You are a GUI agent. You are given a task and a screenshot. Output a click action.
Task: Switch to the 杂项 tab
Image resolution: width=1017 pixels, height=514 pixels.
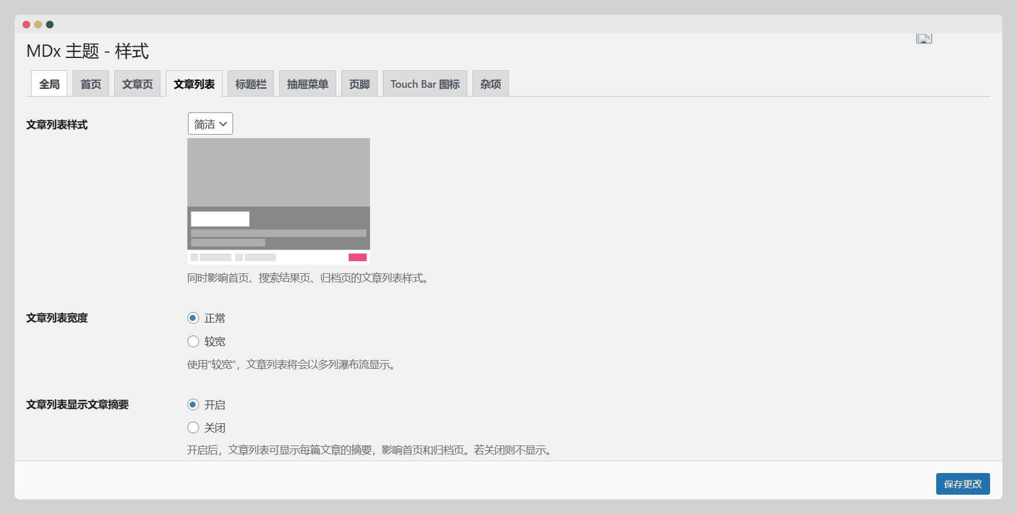click(x=491, y=84)
